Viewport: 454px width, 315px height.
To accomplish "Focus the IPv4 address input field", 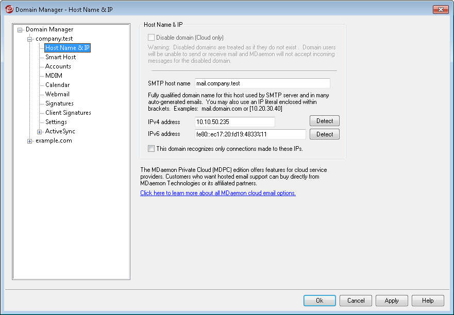I will [234, 121].
